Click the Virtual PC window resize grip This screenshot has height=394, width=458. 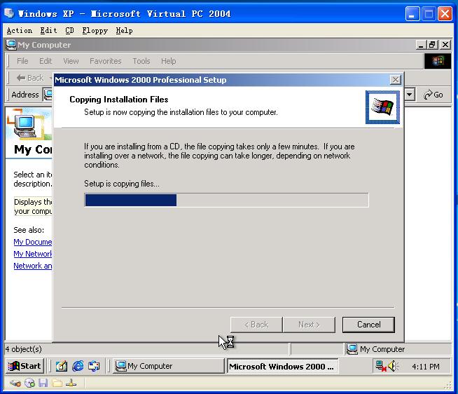tap(448, 386)
